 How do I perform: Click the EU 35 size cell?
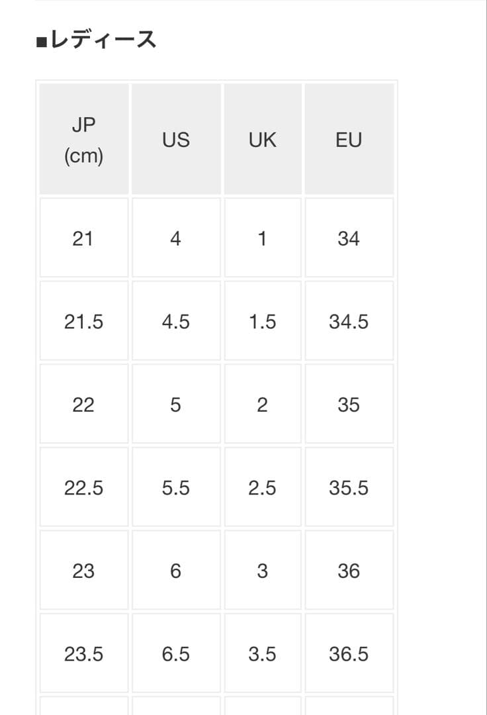click(x=349, y=405)
